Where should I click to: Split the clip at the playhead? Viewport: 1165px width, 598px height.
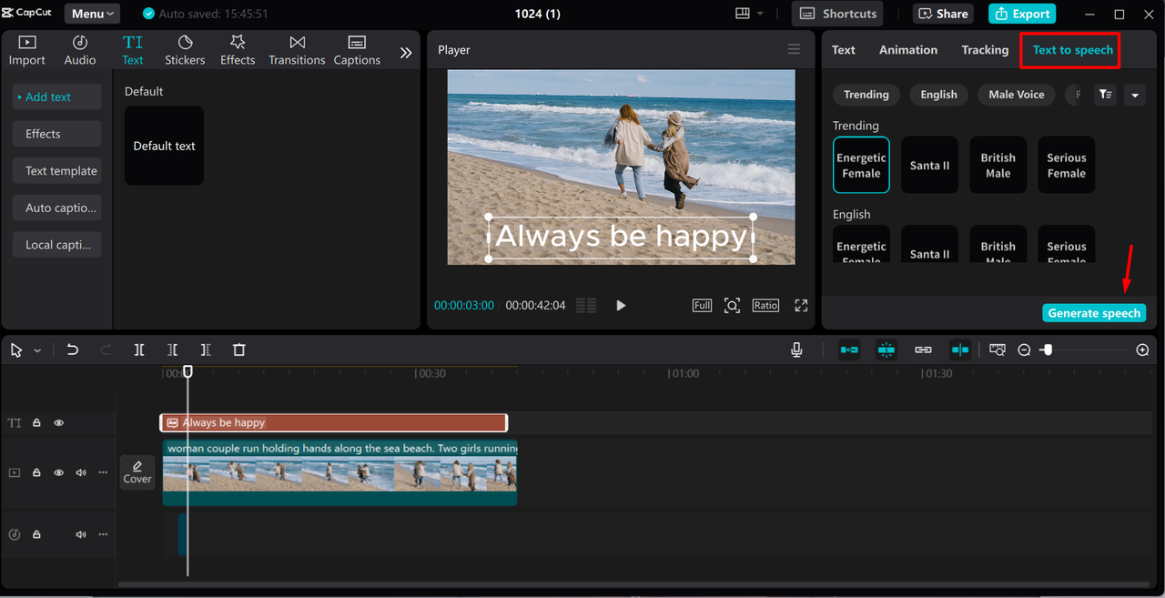tap(139, 350)
